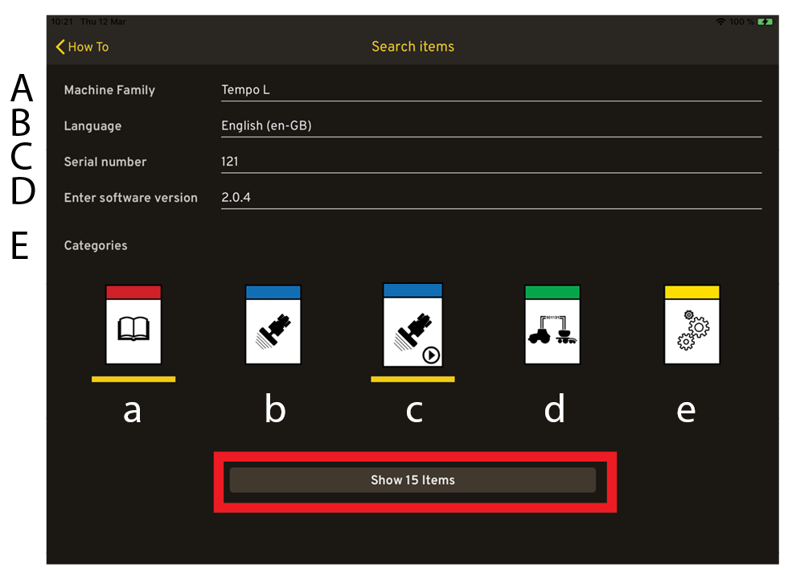Open the Language selector showing English (en-GB)
The image size is (788, 579).
tap(490, 126)
